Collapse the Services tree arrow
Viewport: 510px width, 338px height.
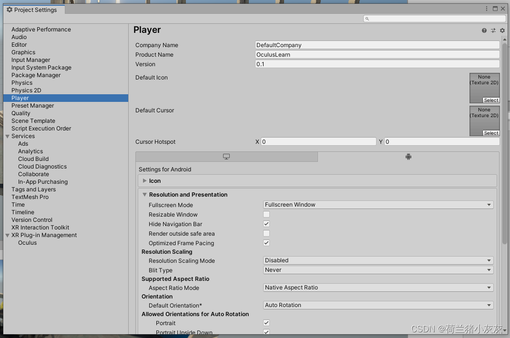tap(8, 137)
